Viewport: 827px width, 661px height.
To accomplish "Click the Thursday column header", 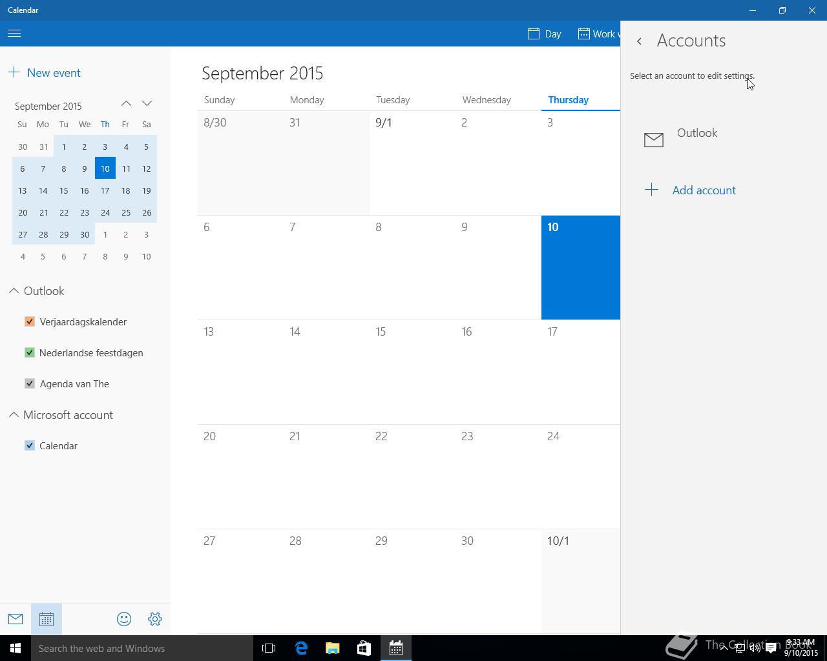I will (568, 100).
